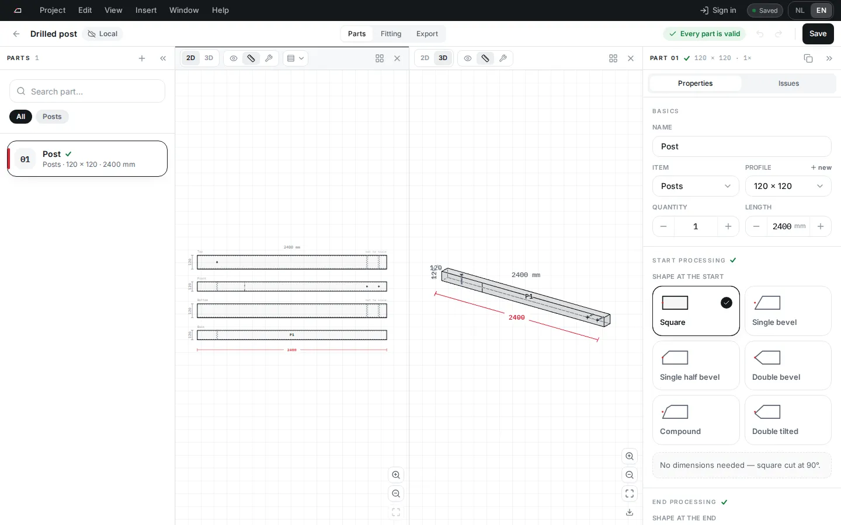Image resolution: width=841 pixels, height=525 pixels.
Task: Click the Local storage badge
Action: (x=103, y=34)
